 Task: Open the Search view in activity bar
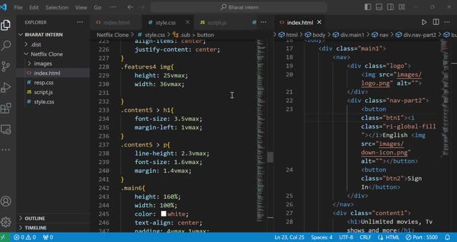(x=6, y=46)
